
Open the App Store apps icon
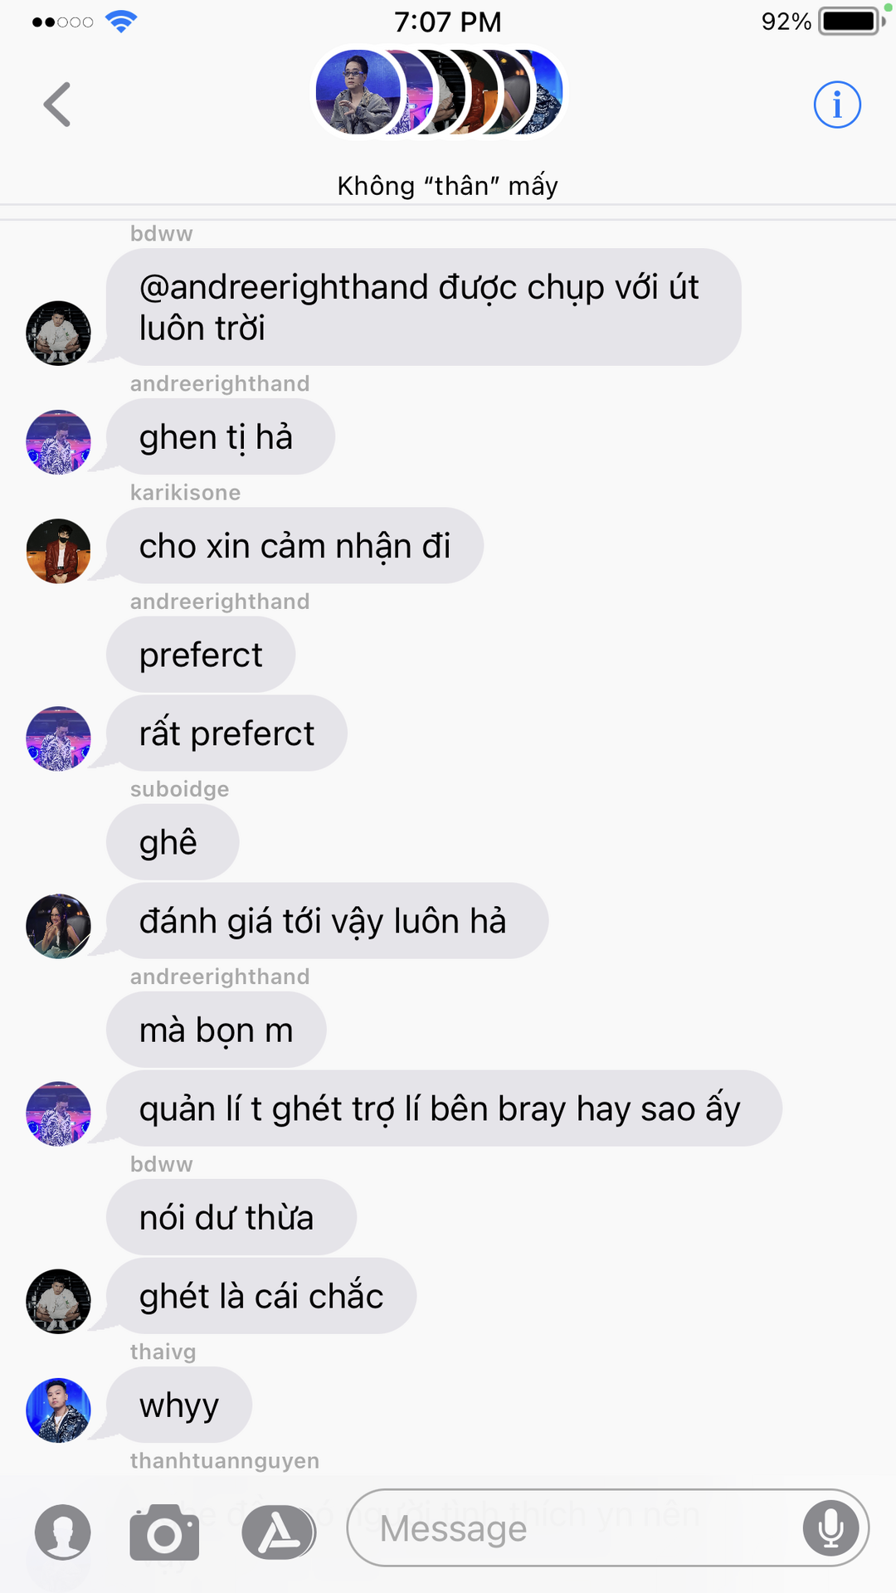click(279, 1532)
